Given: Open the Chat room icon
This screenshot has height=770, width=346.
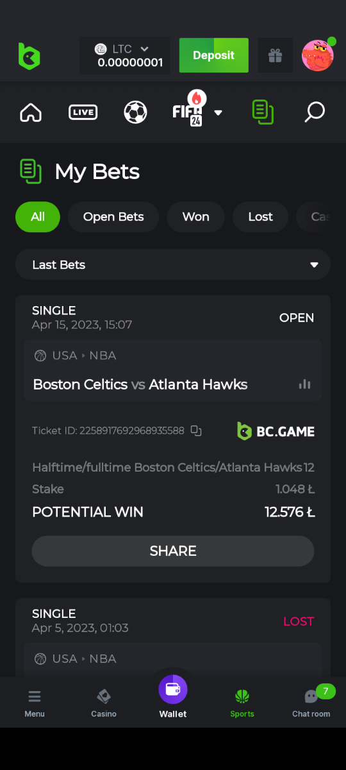Looking at the screenshot, I should point(311,702).
